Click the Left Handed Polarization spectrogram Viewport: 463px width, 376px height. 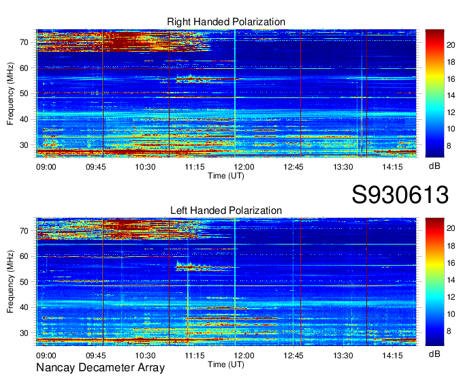pyautogui.click(x=226, y=282)
